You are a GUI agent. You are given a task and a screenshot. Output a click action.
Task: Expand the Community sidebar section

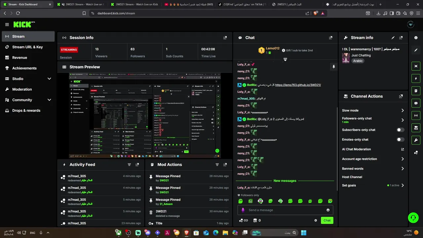click(x=49, y=100)
